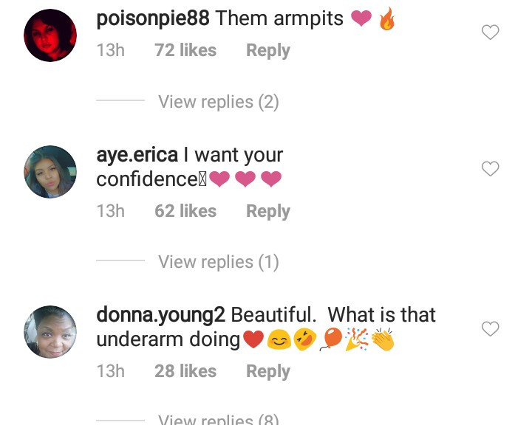
Task: Open poisonpie88's profile picture
Action: 50,35
